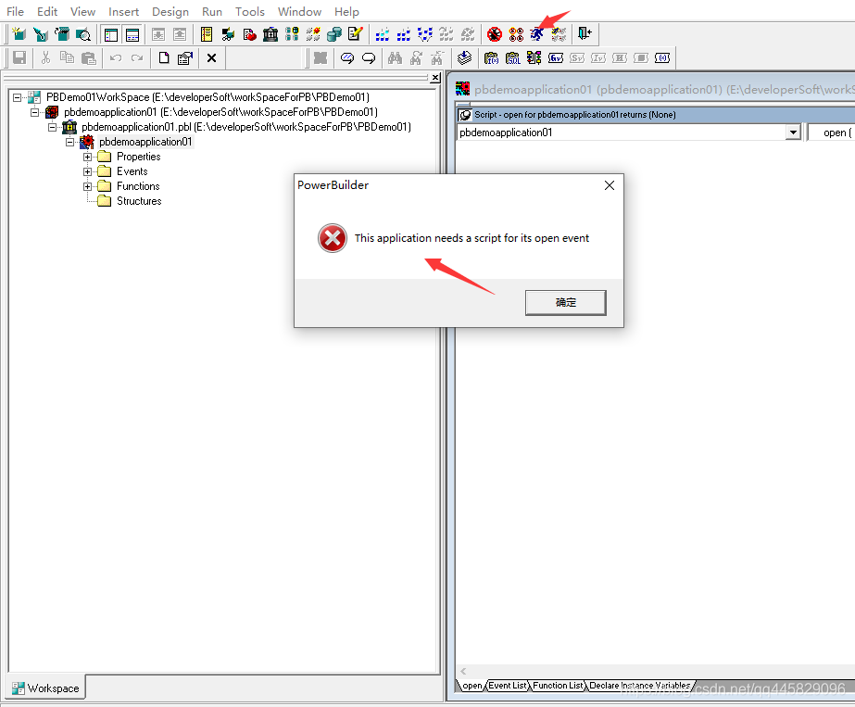Click the Select and Debug icon

[516, 34]
